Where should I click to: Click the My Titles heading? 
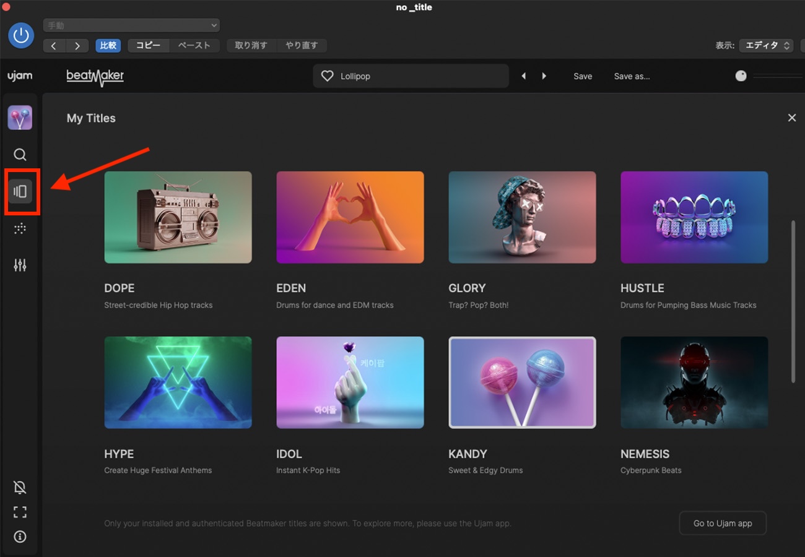(91, 118)
